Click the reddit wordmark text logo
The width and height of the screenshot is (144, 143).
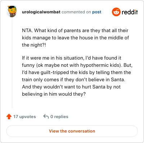pos(130,12)
